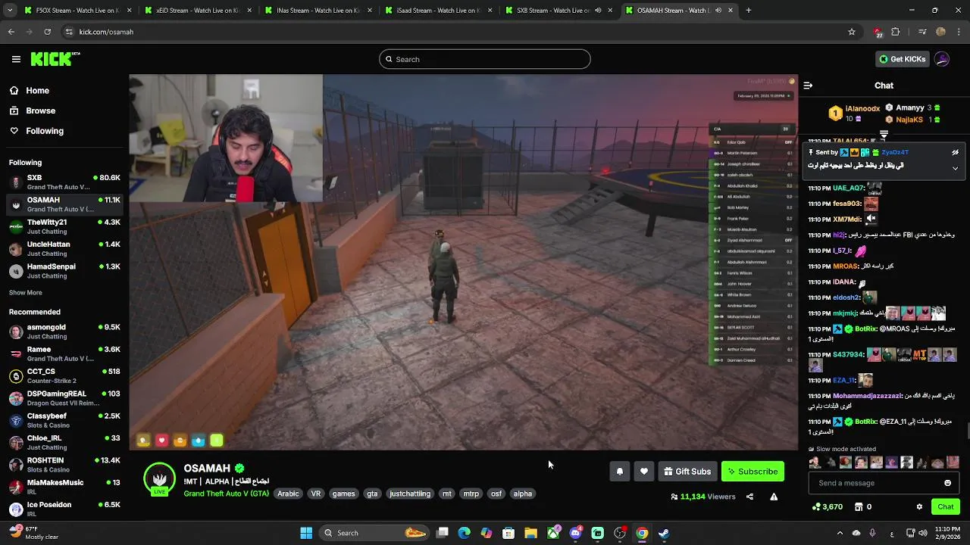The image size is (970, 545).
Task: Open ROSHTEIN recommended channel
Action: coord(64,465)
